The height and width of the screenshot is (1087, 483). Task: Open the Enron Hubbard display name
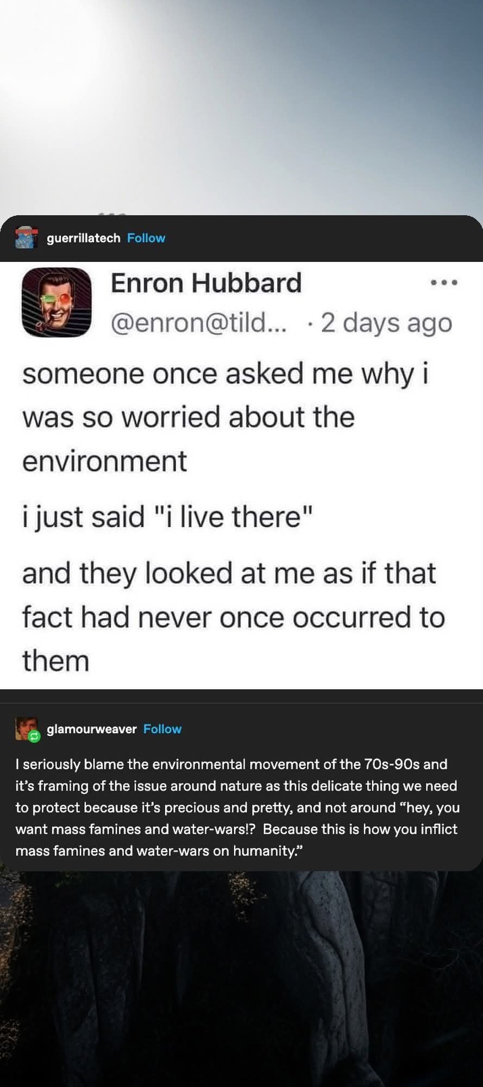(x=206, y=283)
